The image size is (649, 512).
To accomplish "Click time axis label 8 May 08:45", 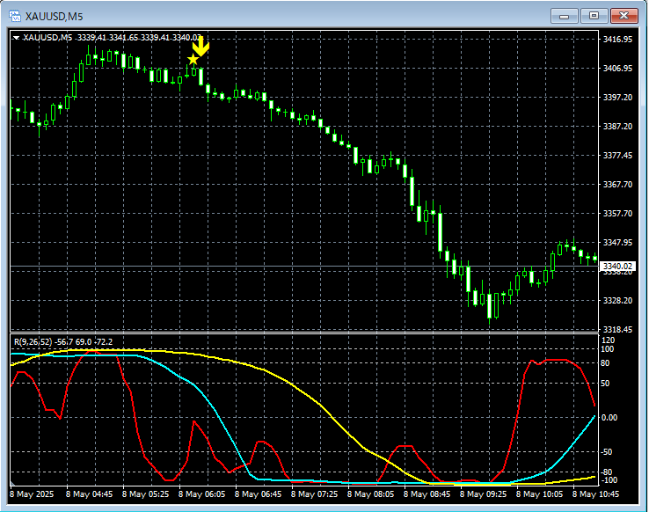I will [427, 494].
